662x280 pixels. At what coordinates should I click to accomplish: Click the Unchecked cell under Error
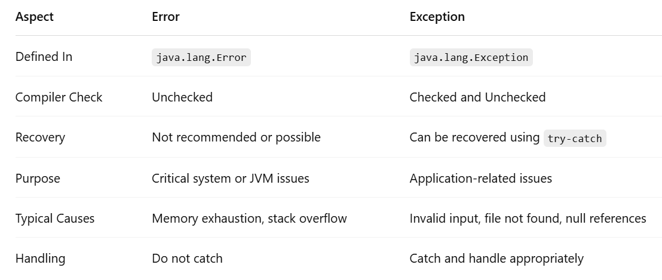182,97
